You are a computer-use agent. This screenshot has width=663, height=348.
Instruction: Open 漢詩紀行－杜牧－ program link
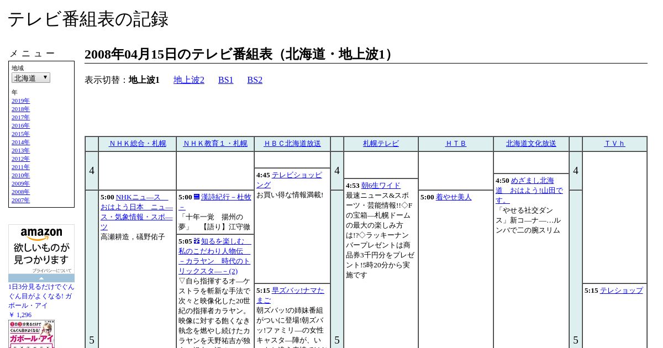[x=215, y=202]
